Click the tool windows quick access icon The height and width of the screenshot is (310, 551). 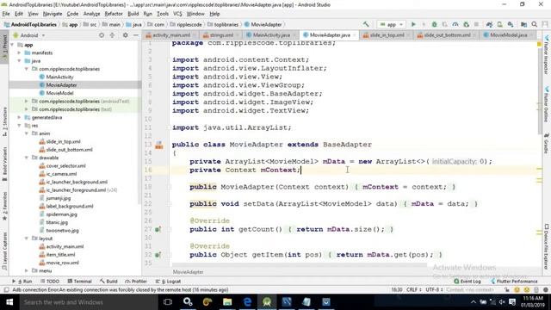click(6, 290)
